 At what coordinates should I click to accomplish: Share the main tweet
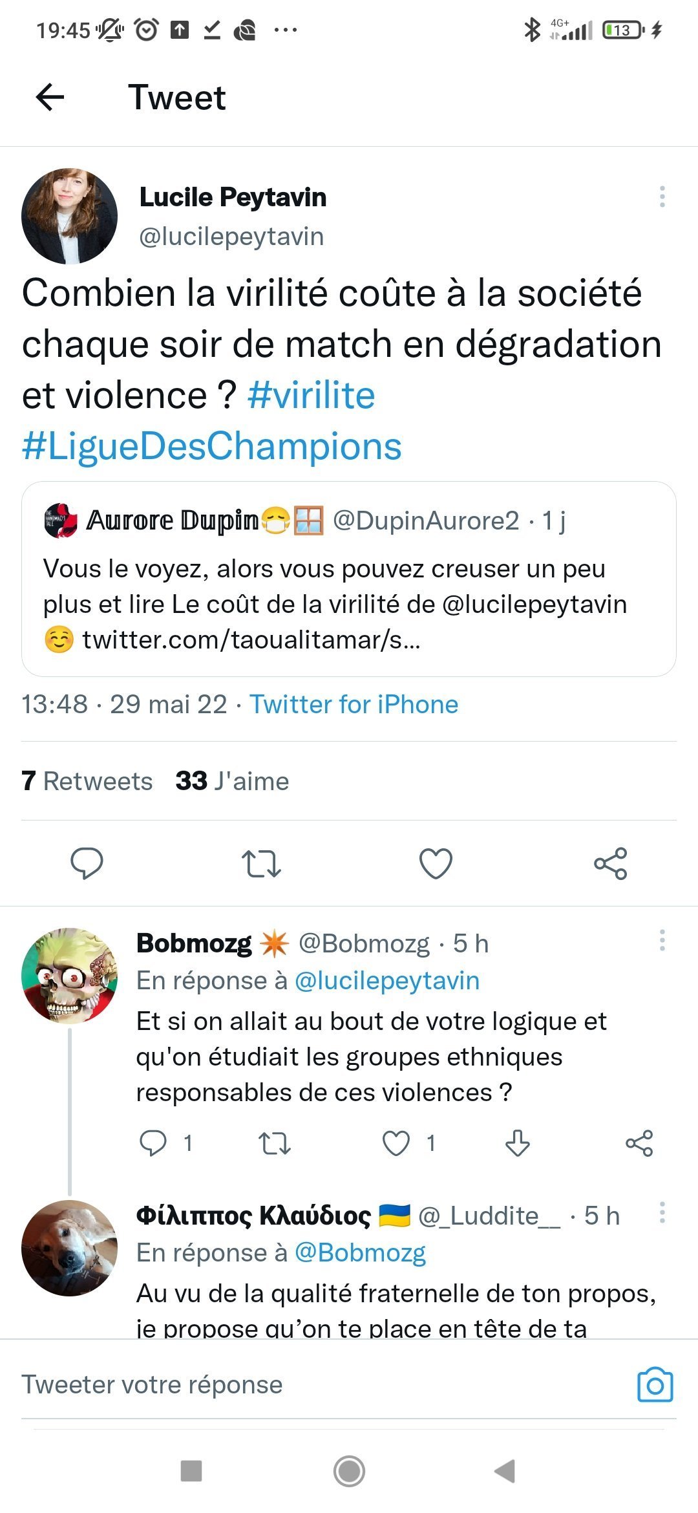click(x=610, y=863)
